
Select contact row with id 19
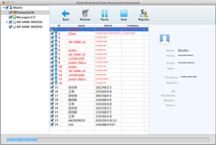point(99,104)
